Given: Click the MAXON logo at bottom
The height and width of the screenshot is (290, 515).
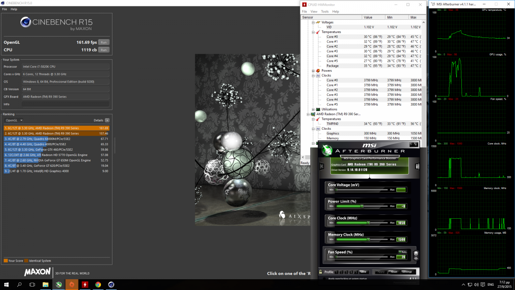Looking at the screenshot, I should [38, 272].
